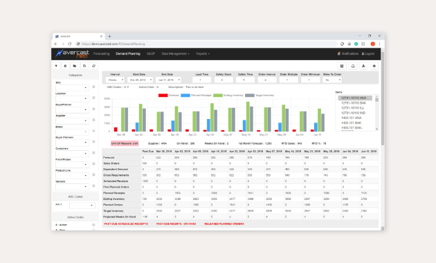Toggle the checkbox beside Buyer/Planner filter
Screen dimensions: 436x263
tap(93, 109)
